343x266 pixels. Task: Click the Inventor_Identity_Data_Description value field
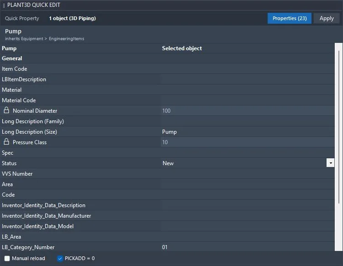point(248,205)
